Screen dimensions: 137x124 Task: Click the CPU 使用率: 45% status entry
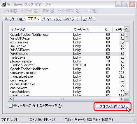click(x=43, y=120)
